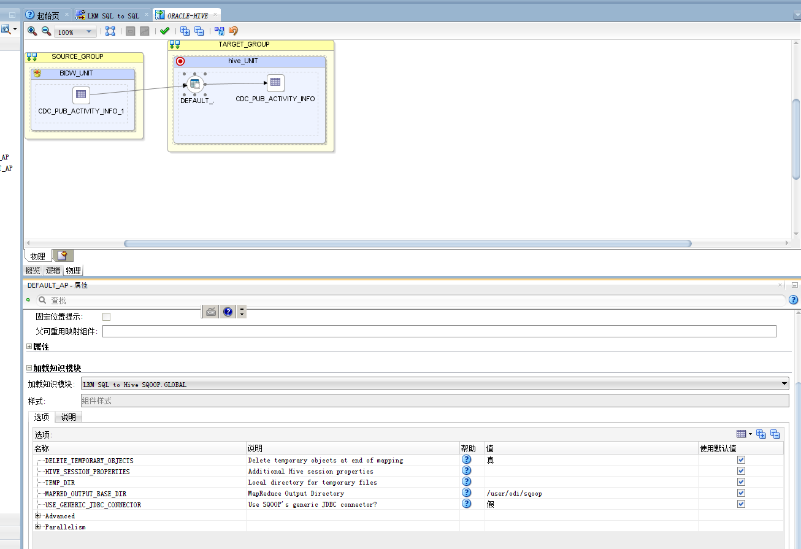The height and width of the screenshot is (549, 801).
Task: Click the 样式 component style field
Action: point(435,401)
